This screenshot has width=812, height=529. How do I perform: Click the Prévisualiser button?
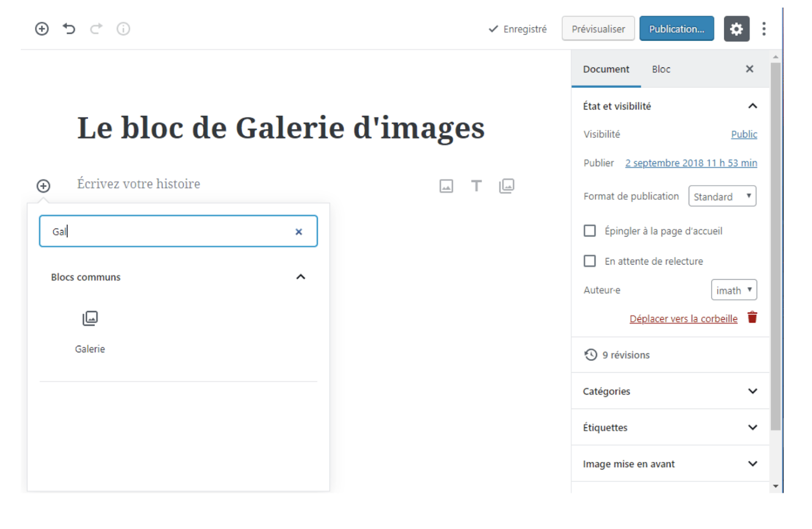pyautogui.click(x=598, y=29)
